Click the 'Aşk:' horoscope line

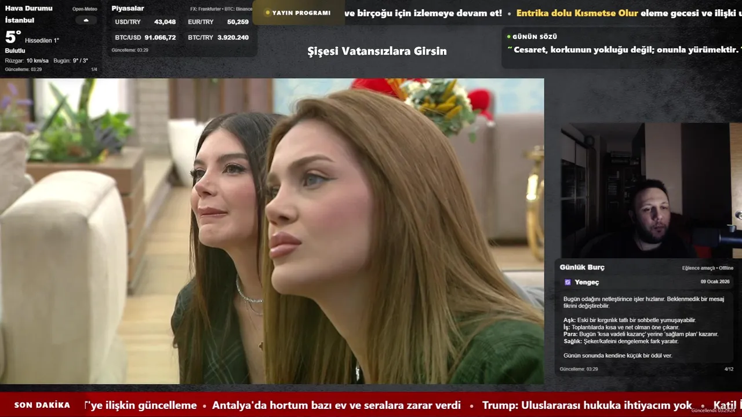[630, 320]
